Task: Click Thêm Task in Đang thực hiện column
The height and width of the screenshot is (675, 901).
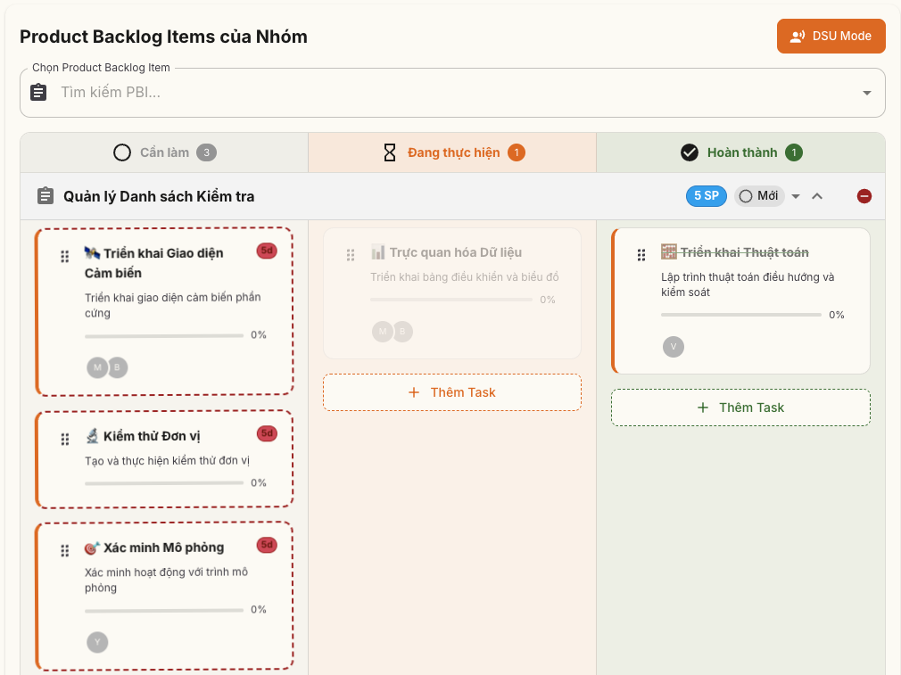Action: coord(452,392)
